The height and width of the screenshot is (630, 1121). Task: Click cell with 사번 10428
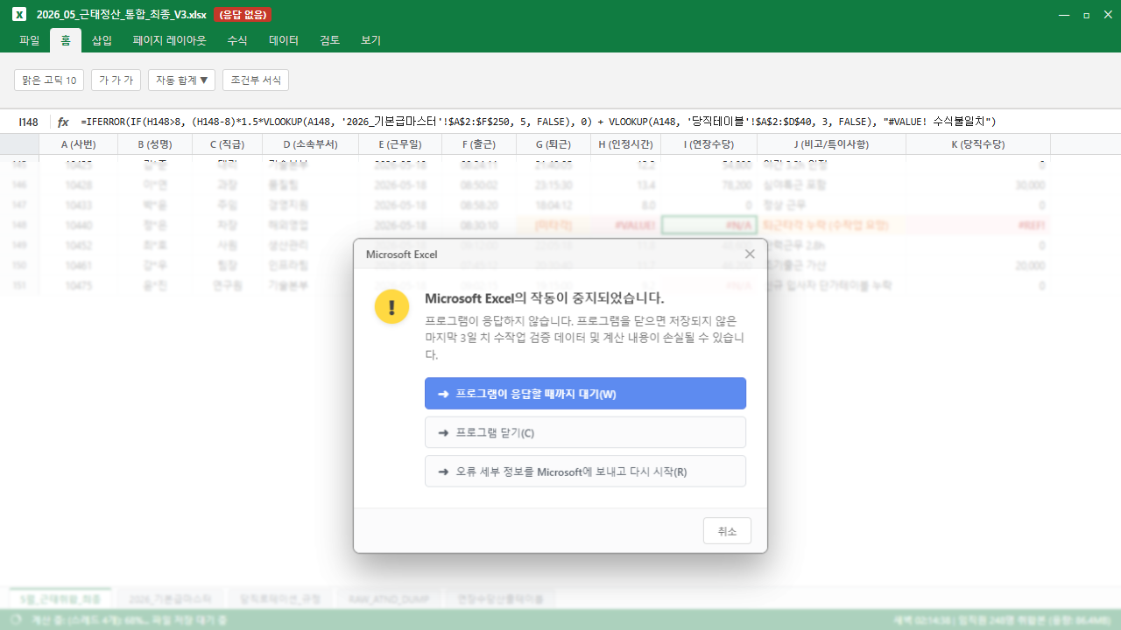(79, 185)
